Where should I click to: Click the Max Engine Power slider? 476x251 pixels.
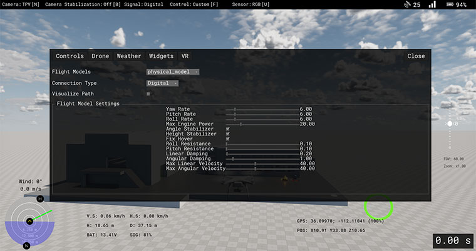pyautogui.click(x=262, y=124)
